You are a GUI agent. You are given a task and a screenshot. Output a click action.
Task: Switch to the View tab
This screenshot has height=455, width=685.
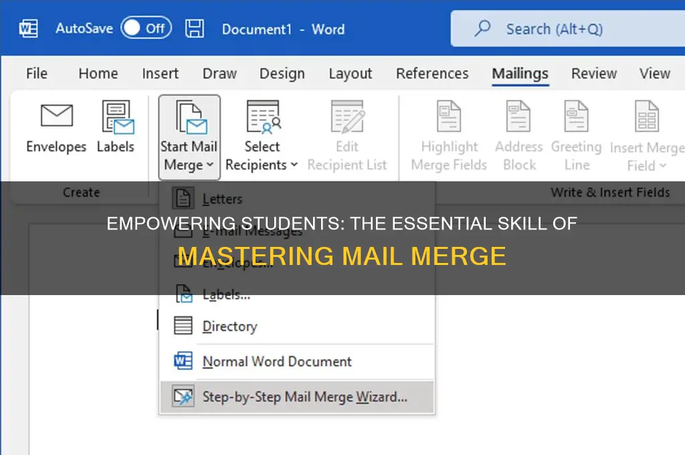point(655,74)
